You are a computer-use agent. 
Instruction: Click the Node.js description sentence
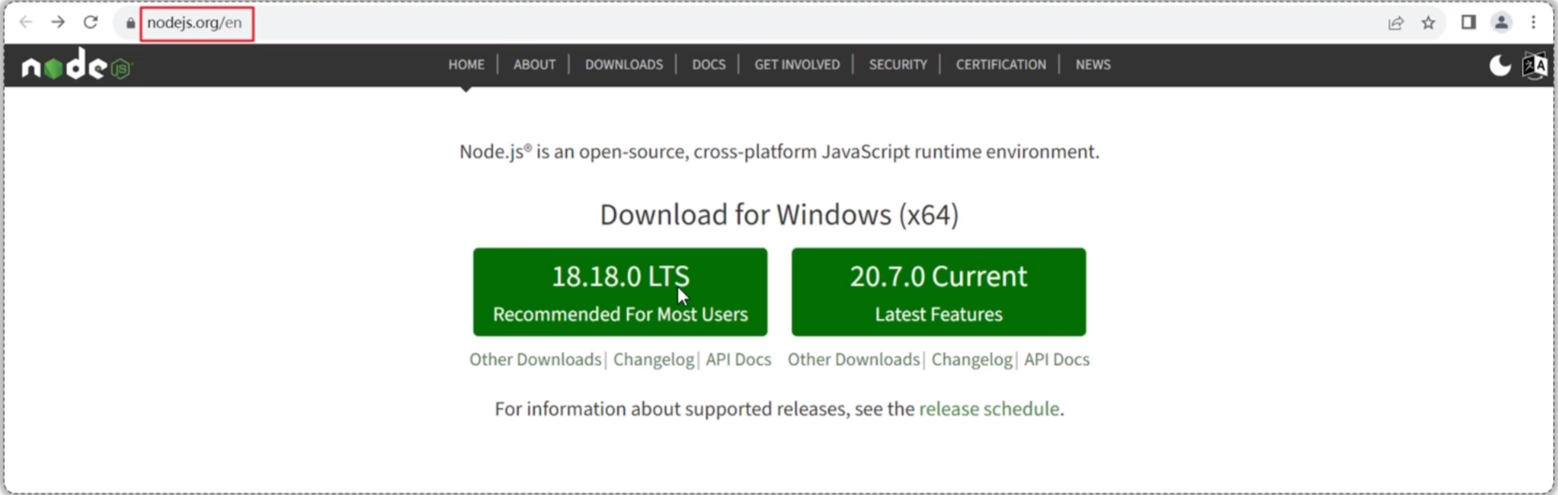tap(779, 152)
